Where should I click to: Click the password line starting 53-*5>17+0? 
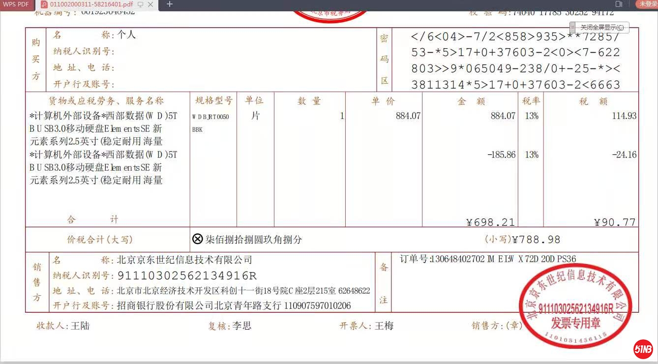pyautogui.click(x=515, y=52)
